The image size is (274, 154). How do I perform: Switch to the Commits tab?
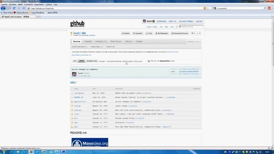click(88, 41)
